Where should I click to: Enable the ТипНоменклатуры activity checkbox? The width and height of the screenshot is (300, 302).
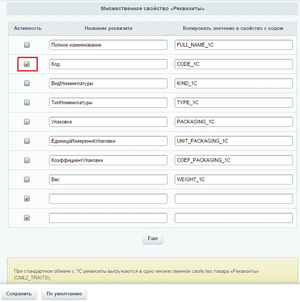pyautogui.click(x=27, y=103)
